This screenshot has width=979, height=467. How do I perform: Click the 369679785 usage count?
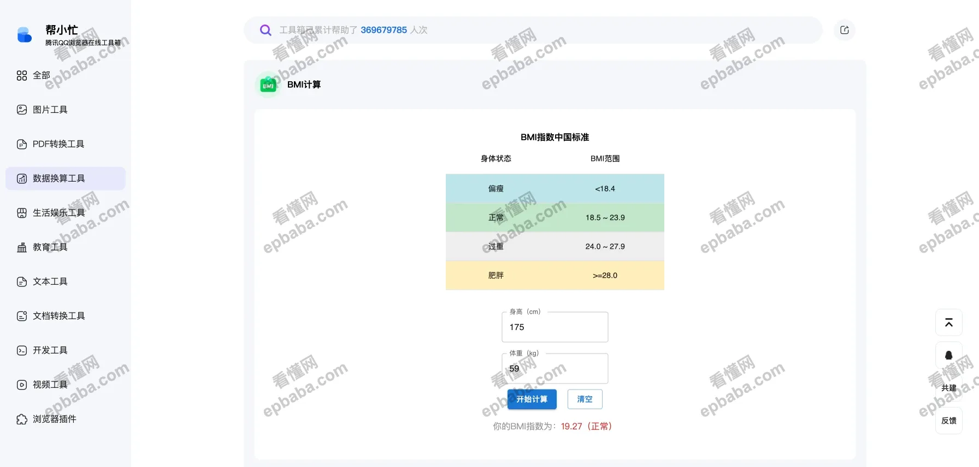[x=384, y=30]
